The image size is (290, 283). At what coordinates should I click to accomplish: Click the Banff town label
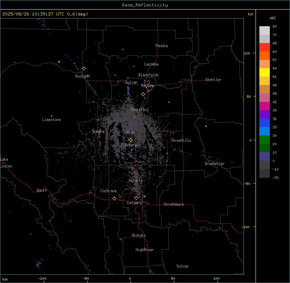click(42, 191)
